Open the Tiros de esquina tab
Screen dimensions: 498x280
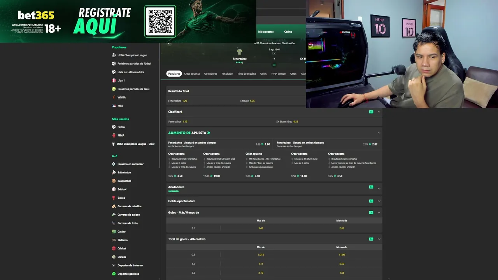pos(247,73)
